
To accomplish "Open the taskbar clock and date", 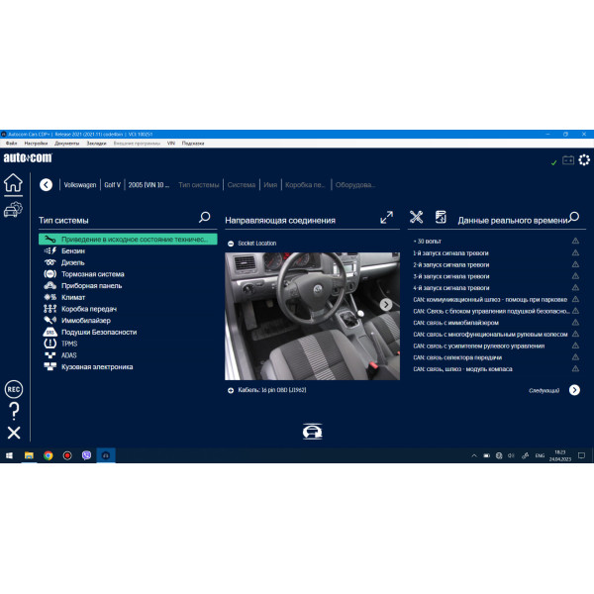I will point(560,455).
